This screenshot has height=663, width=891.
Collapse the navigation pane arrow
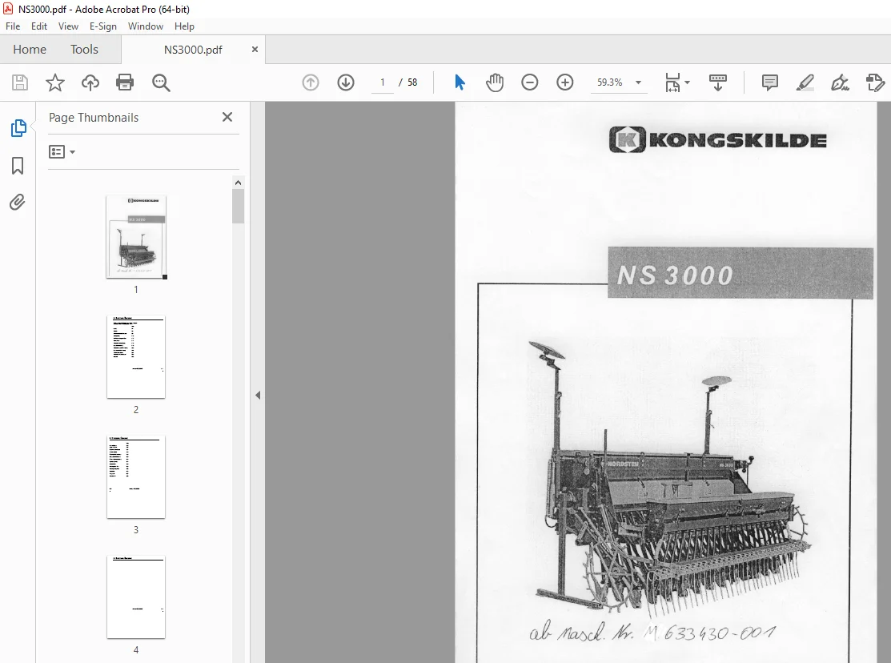258,395
